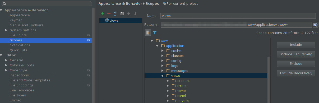Click the Include Recursively button
Image resolution: width=319 pixels, height=103 pixels.
click(x=296, y=54)
